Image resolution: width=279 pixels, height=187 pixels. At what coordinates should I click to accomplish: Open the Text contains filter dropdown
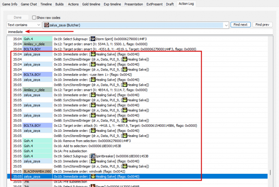24,25
